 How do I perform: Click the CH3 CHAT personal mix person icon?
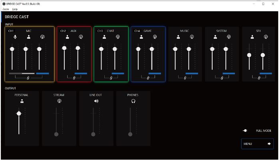[104, 37]
